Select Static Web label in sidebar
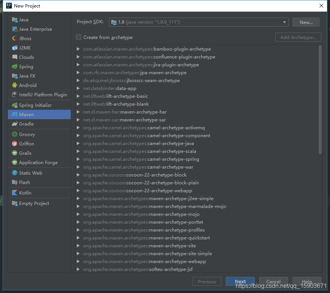The height and width of the screenshot is (293, 330). (31, 173)
